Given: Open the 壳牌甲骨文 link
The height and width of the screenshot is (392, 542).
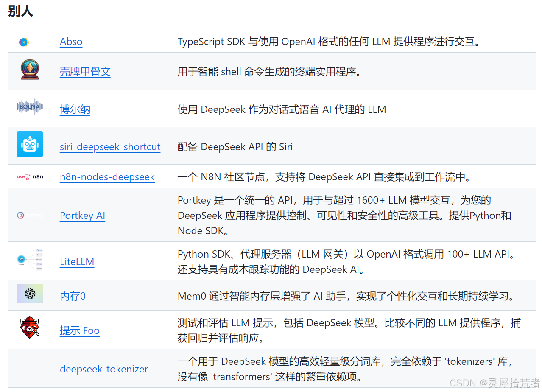Looking at the screenshot, I should coord(85,72).
